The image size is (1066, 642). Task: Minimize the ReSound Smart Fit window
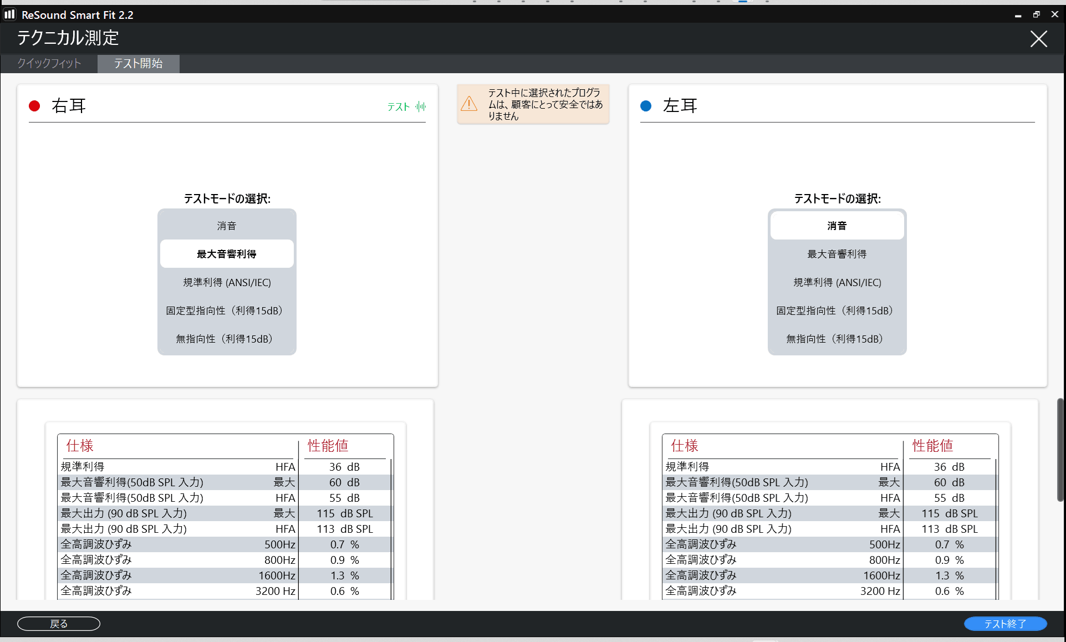1018,15
